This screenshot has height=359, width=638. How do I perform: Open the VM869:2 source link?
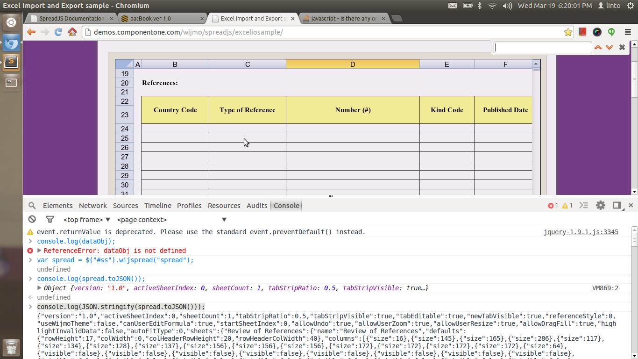pos(605,288)
